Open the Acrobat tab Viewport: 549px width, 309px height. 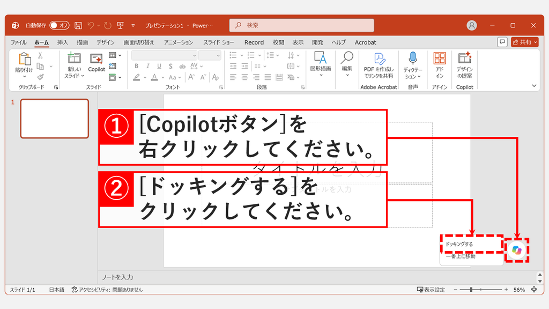(365, 42)
